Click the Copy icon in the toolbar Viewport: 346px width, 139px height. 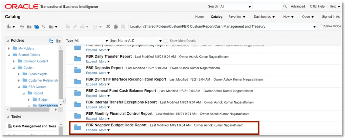pyautogui.click(x=116, y=27)
